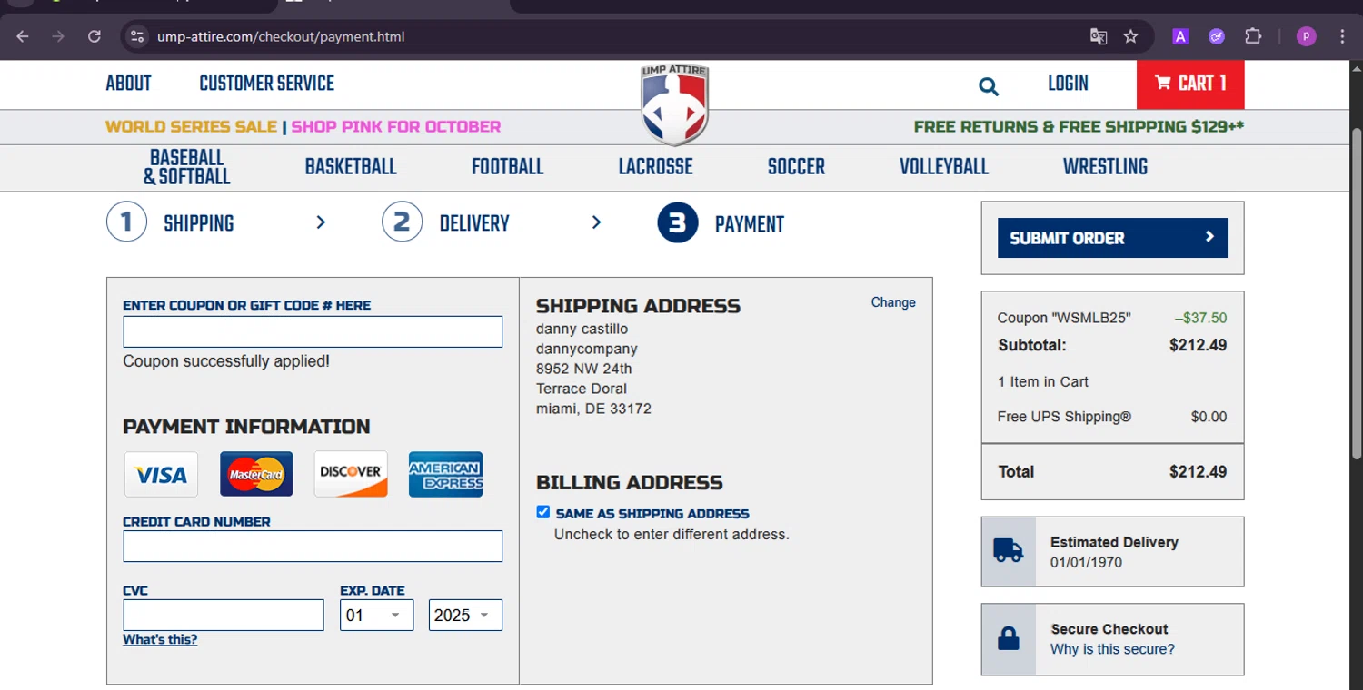The height and width of the screenshot is (690, 1363).
Task: Click the secure checkout padlock icon
Action: pos(1009,638)
